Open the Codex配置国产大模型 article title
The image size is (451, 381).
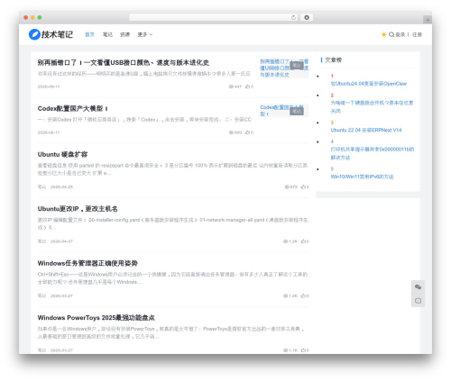73,108
